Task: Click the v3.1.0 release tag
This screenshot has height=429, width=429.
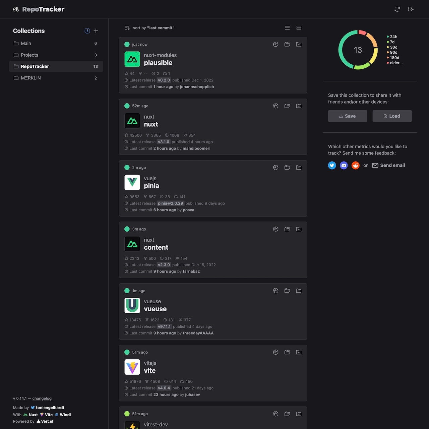Action: click(164, 142)
